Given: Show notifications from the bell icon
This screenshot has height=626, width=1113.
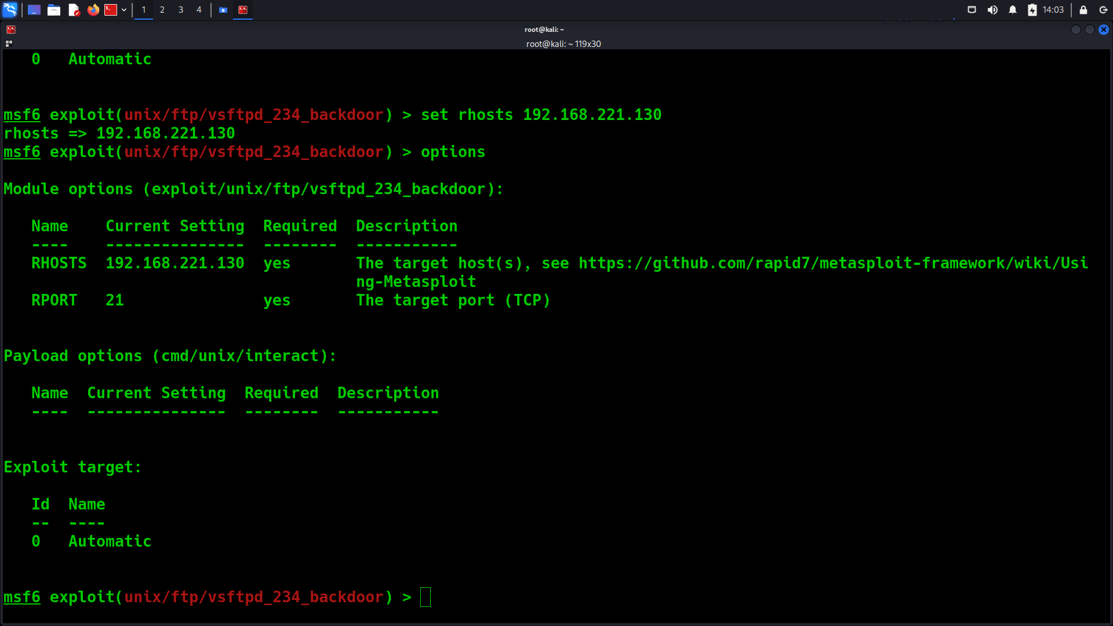Looking at the screenshot, I should click(x=1013, y=10).
